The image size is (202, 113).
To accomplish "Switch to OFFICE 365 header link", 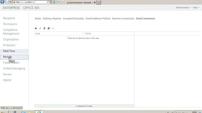I will click(x=31, y=8).
